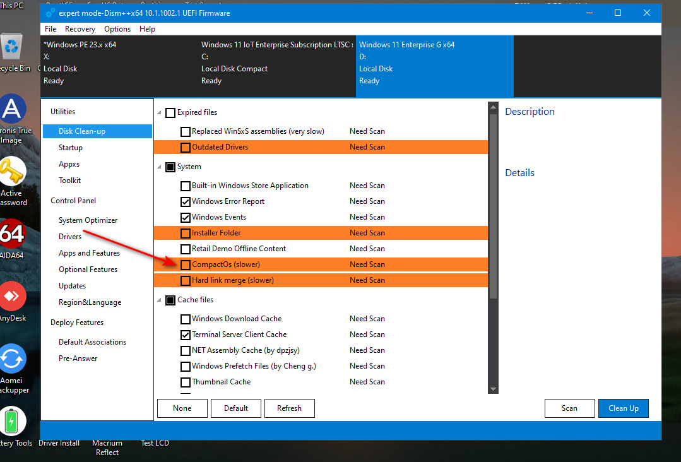This screenshot has width=681, height=462.
Task: Check Replaced WinSxS assemblies option
Action: [186, 131]
